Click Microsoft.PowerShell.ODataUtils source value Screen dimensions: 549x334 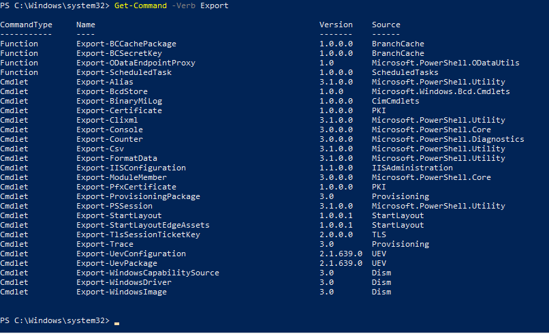445,63
